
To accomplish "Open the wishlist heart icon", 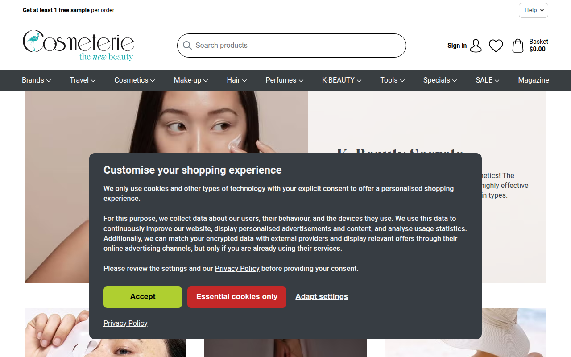I will (496, 46).
